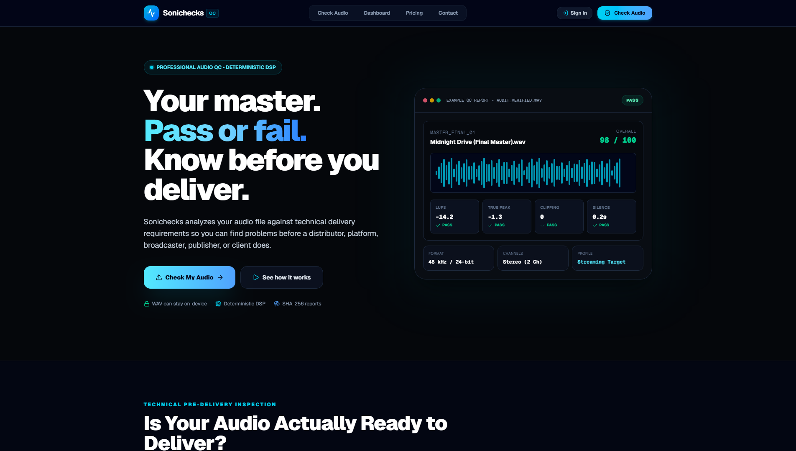Click the yellow dot in QC report header

(432, 100)
